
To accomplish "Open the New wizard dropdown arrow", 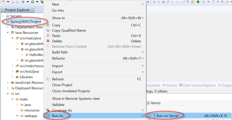I will (x=8, y=2).
